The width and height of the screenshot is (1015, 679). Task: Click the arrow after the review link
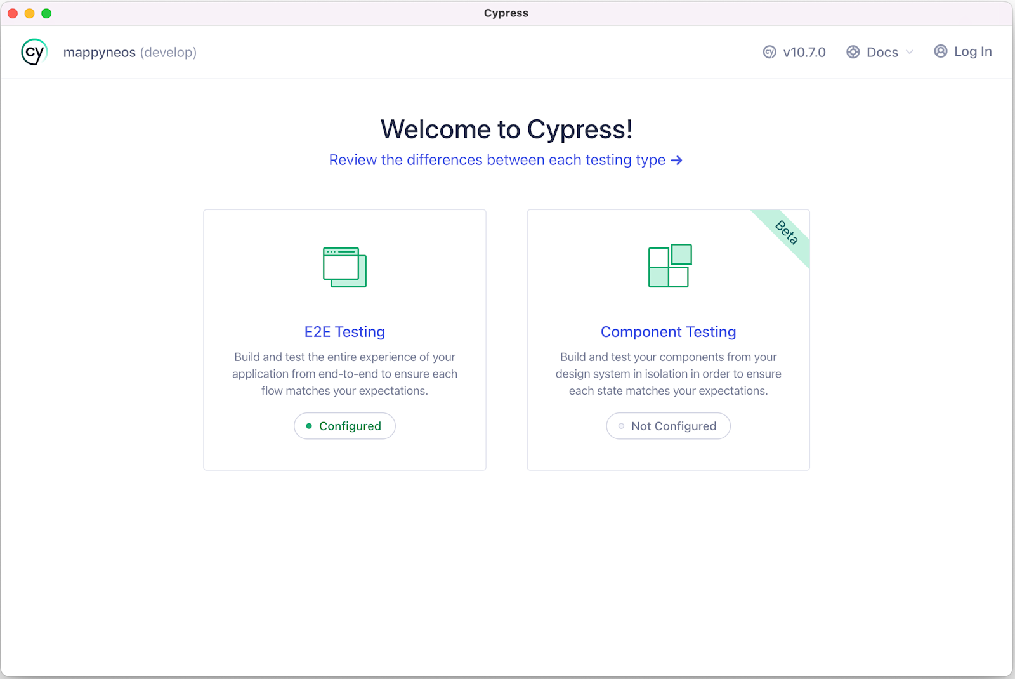point(677,161)
